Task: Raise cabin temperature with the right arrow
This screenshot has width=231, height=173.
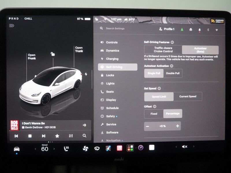Action: coord(54,149)
